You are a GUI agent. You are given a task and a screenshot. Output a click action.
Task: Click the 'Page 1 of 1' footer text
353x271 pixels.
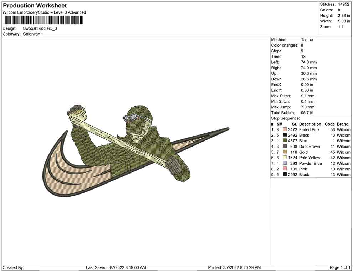tap(340, 267)
